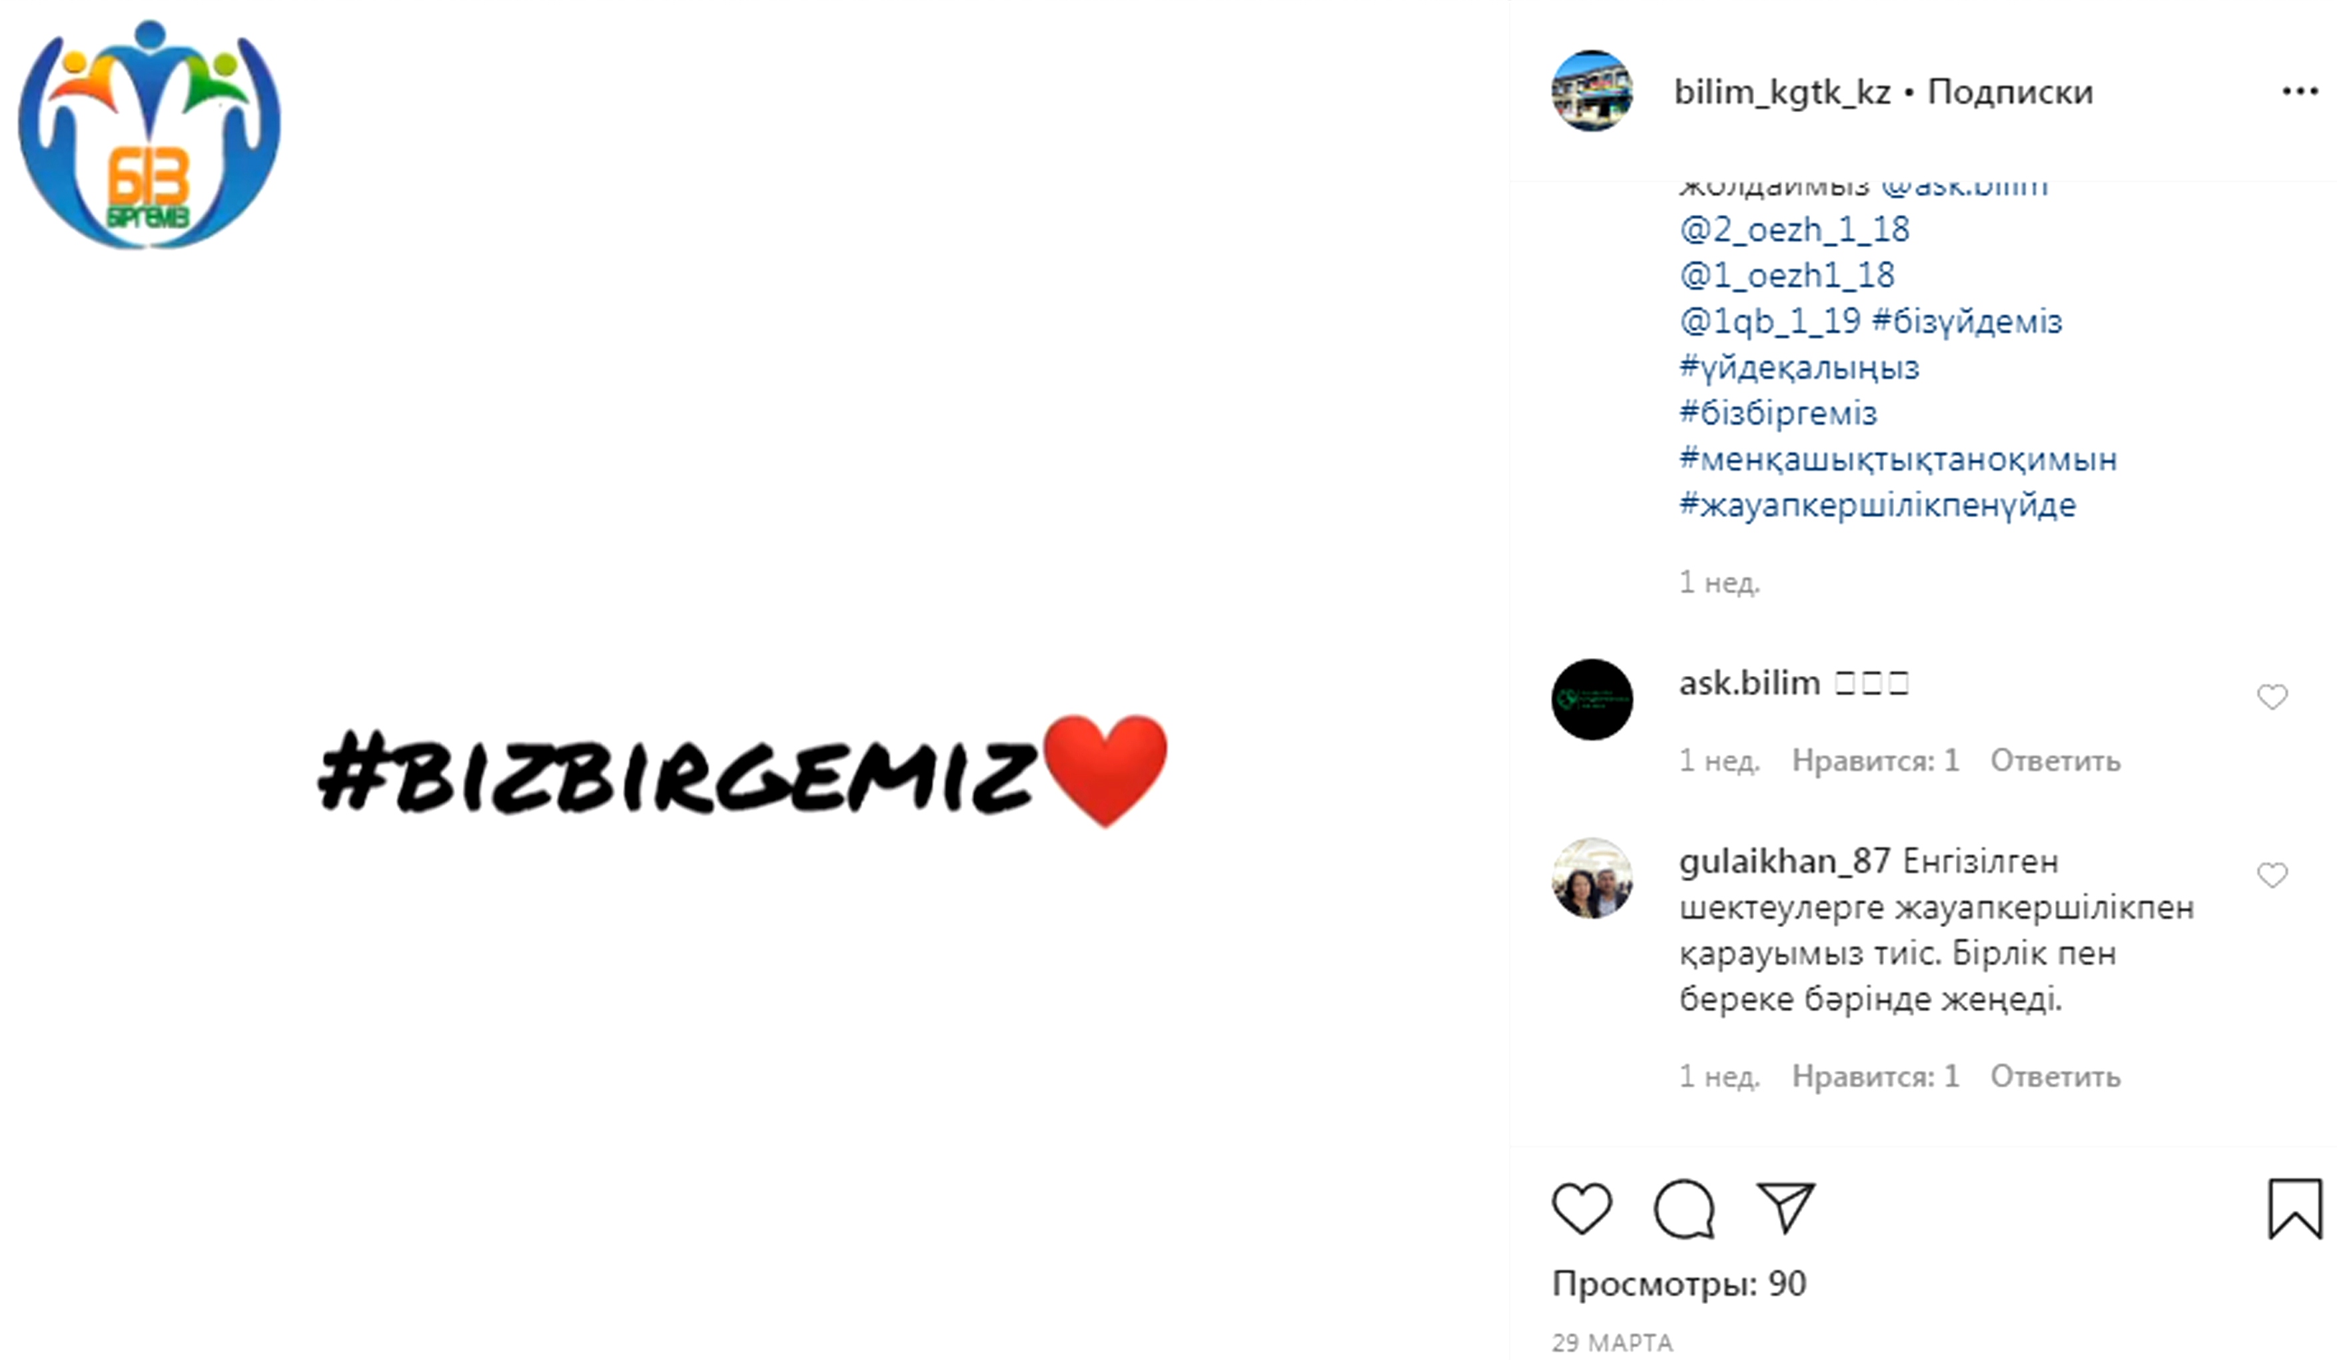2337x1360 pixels.
Task: Open ask.bilim avatar
Action: 1592,699
